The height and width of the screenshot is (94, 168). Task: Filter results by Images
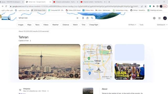[x=21, y=25]
